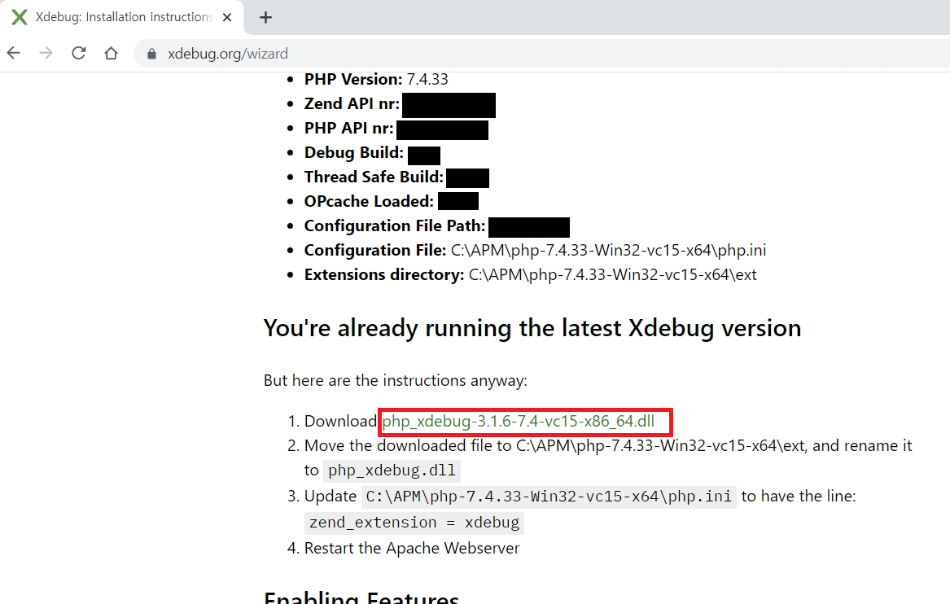This screenshot has width=950, height=604.
Task: Select the Xdebug Installation instructions tab
Action: [122, 18]
